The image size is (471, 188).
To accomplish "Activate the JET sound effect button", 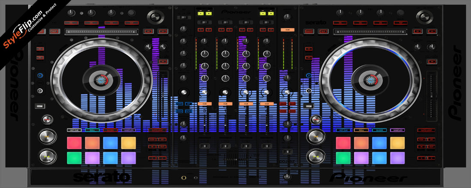I will click(x=189, y=104).
